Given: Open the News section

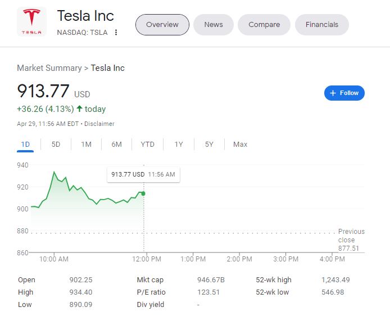Looking at the screenshot, I should coord(214,25).
